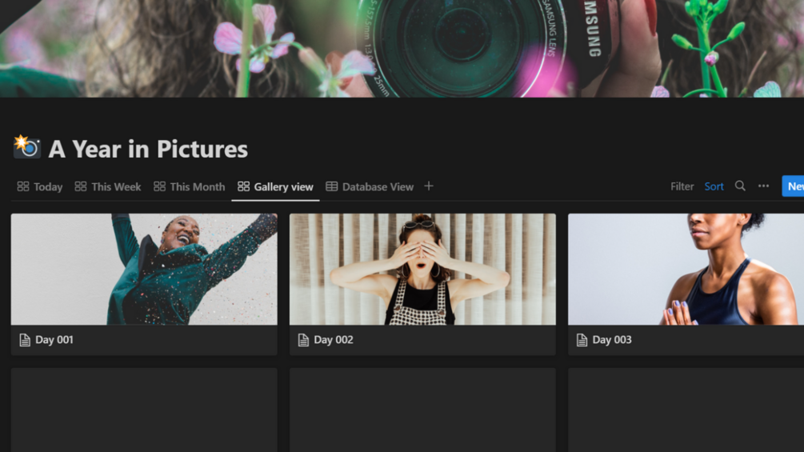Add a new view with the plus icon
Screen dimensions: 804x452
tap(429, 186)
